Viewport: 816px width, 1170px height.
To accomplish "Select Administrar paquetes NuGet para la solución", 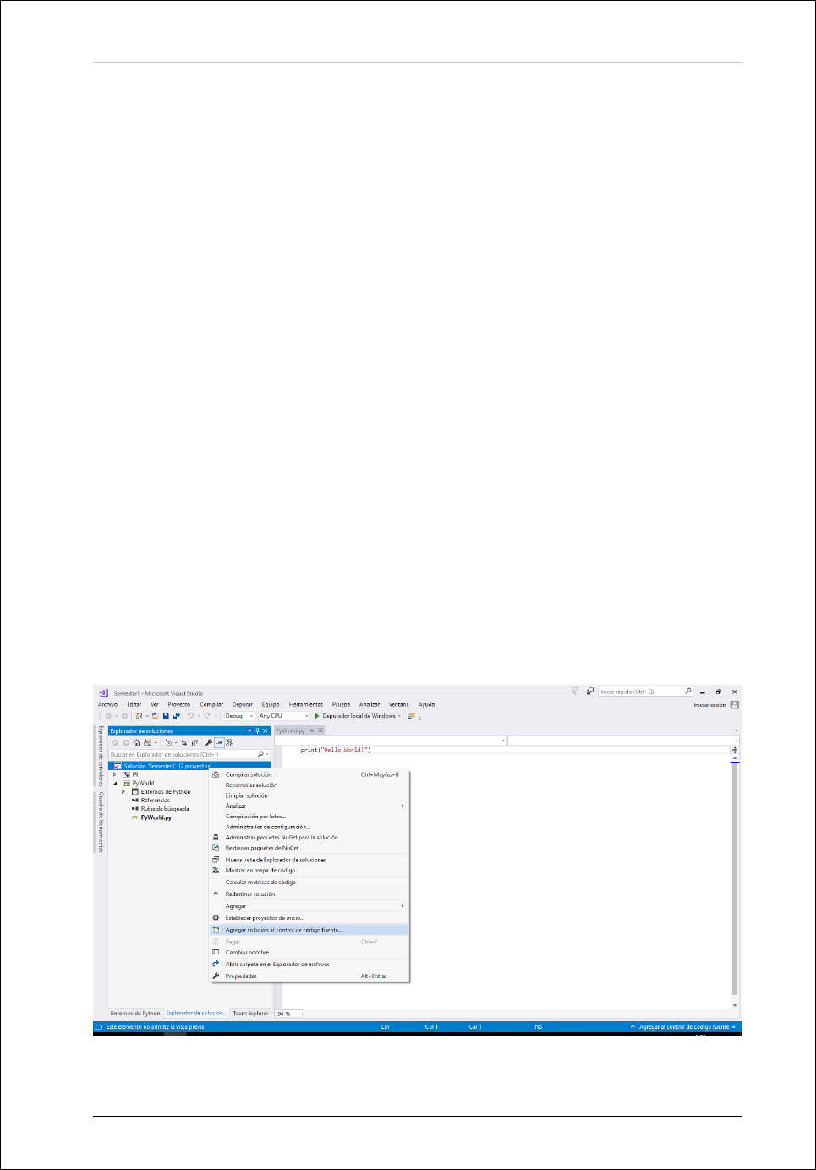I will pyautogui.click(x=309, y=838).
